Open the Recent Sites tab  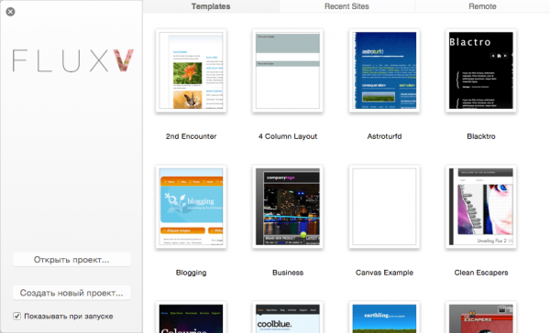point(346,6)
